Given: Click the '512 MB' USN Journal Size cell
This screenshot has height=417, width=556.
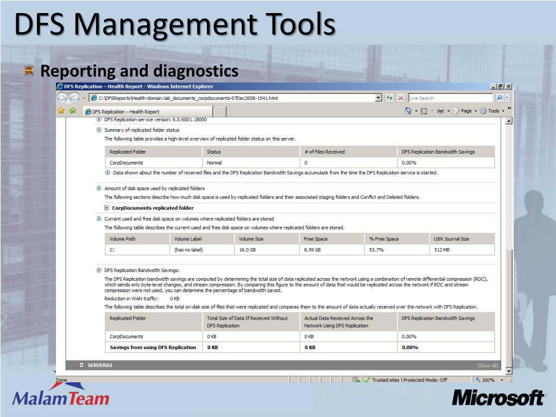Looking at the screenshot, I should [462, 250].
